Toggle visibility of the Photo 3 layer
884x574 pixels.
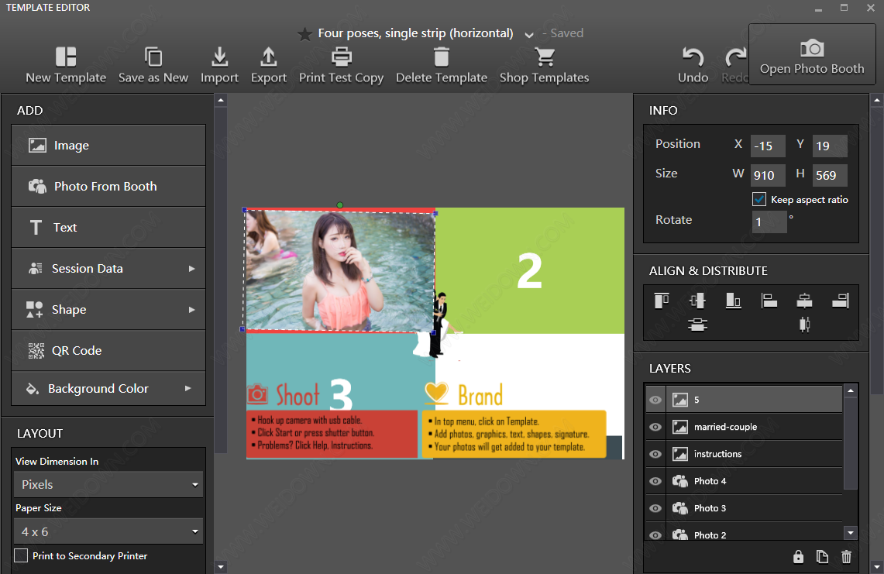click(x=655, y=508)
